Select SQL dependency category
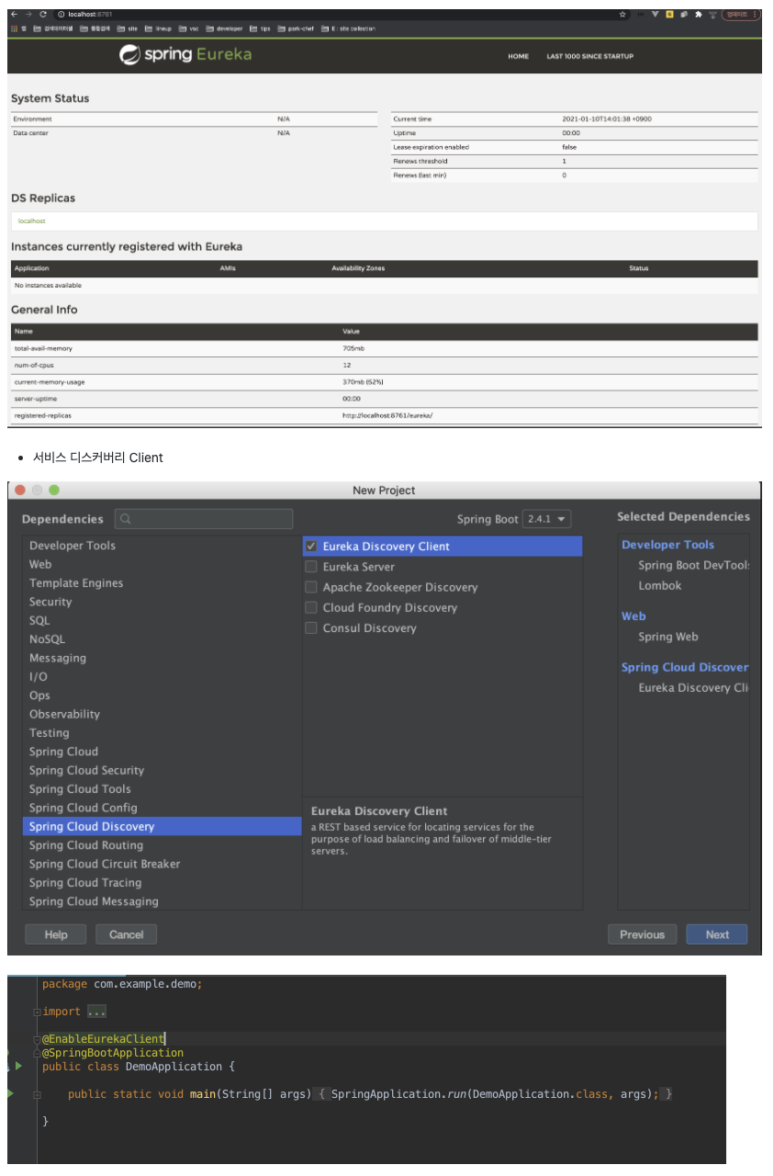The width and height of the screenshot is (774, 1176). (x=39, y=620)
